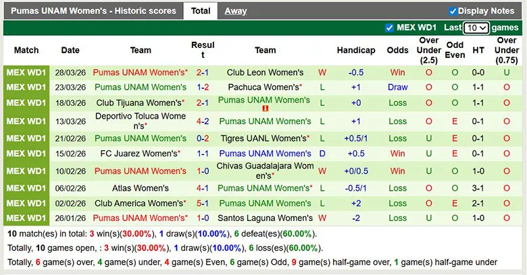Image resolution: width=527 pixels, height=275 pixels.
Task: Open the Club Leon Women's team link
Action: [265, 72]
